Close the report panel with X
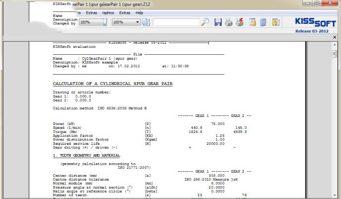 coord(335,37)
